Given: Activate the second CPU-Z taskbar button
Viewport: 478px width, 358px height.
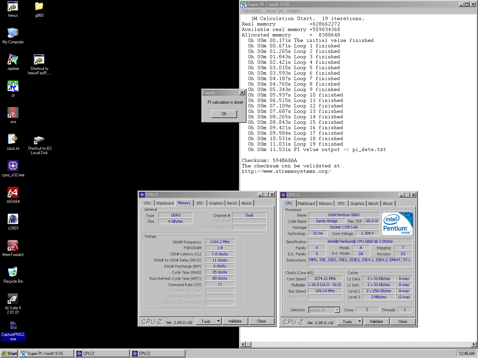Looking at the screenshot, I should click(158, 354).
